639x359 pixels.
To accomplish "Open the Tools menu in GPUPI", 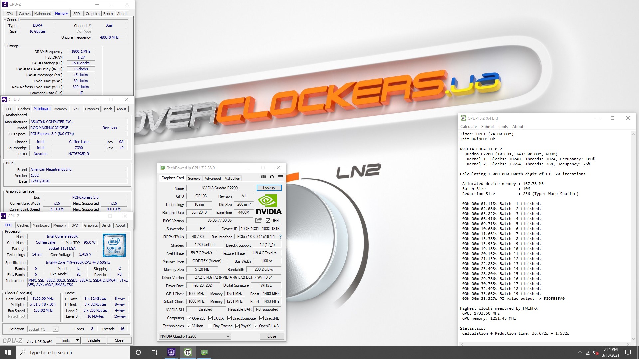I will (503, 127).
